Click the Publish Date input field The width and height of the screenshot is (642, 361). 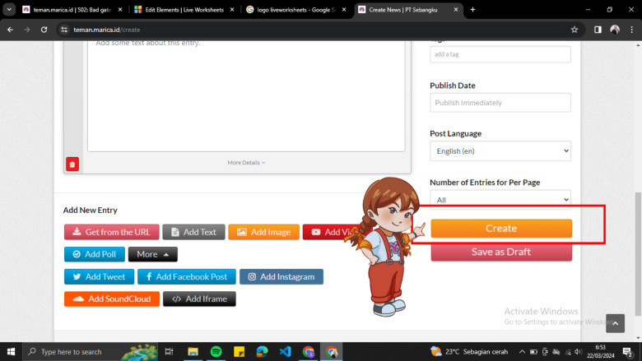coord(500,103)
